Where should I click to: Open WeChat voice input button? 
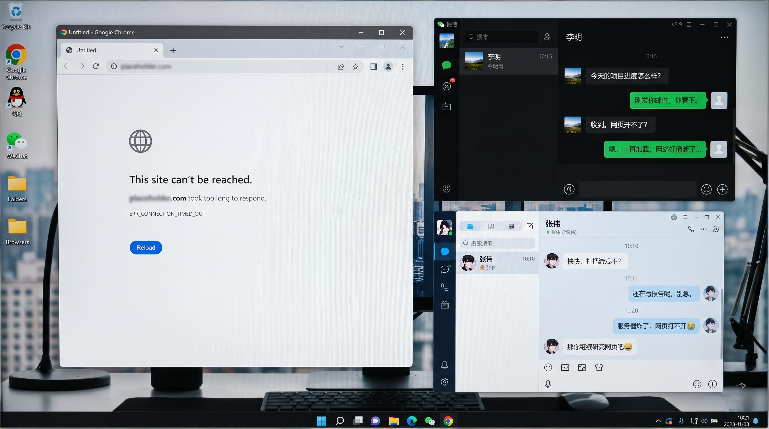569,189
